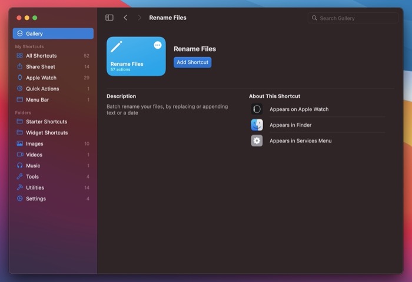Viewport: 412px width, 282px height.
Task: Click the 'Appears in Finder' text
Action: point(290,125)
